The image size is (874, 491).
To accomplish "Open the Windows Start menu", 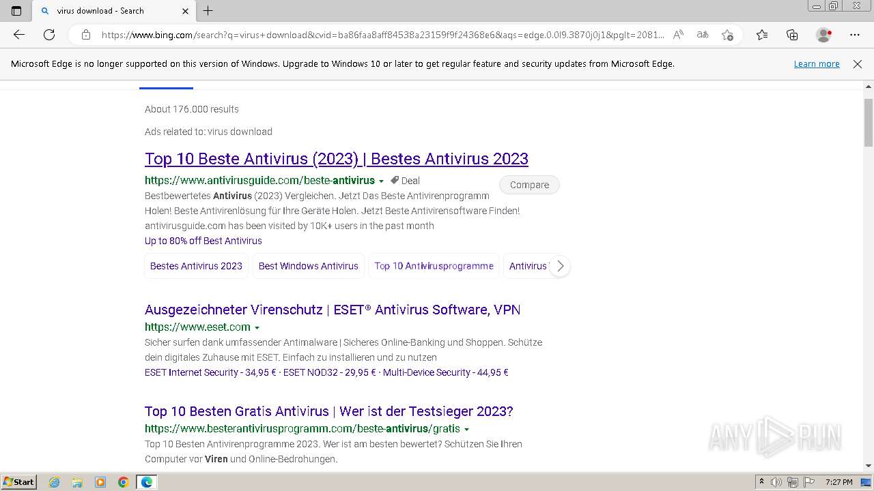I will tap(18, 482).
